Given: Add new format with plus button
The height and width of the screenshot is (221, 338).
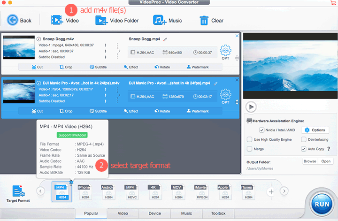Looking at the screenshot, I should coord(271,192).
